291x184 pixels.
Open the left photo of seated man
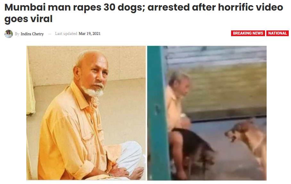86,113
